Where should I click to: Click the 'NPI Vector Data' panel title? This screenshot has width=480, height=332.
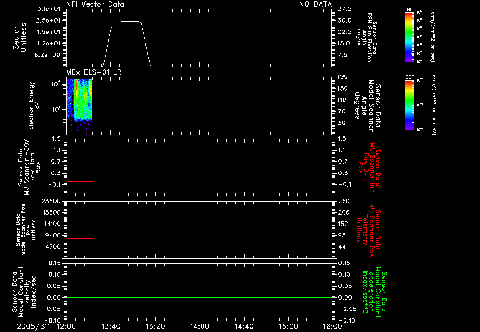(x=95, y=4)
